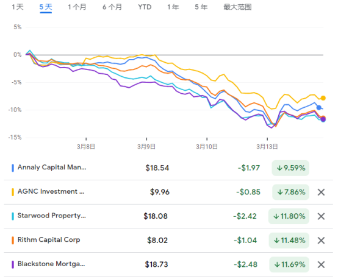The image size is (338, 279).
Task: Click the 3月9日 date label on axis
Action: click(x=146, y=147)
